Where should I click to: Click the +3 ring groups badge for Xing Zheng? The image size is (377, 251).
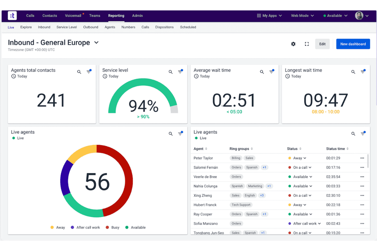262,196
